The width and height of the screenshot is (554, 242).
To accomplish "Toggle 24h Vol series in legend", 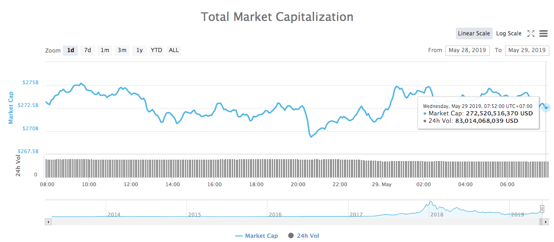I will [x=304, y=236].
